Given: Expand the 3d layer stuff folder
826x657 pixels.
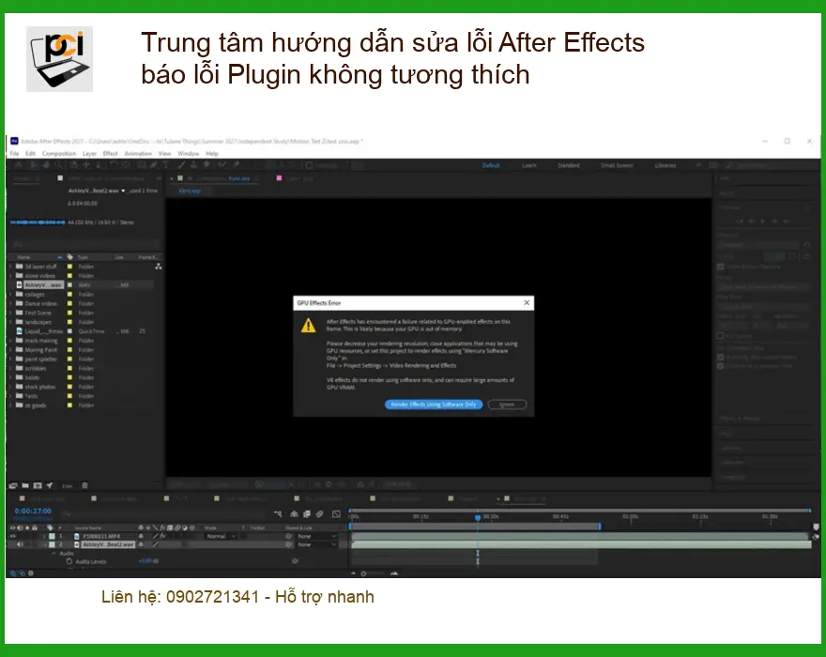Looking at the screenshot, I should [10, 267].
